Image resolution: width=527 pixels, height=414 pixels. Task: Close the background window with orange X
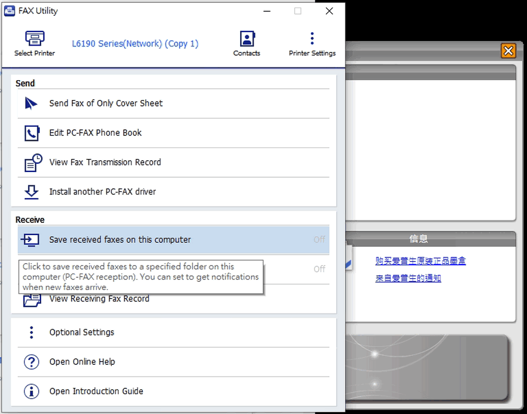pos(508,51)
